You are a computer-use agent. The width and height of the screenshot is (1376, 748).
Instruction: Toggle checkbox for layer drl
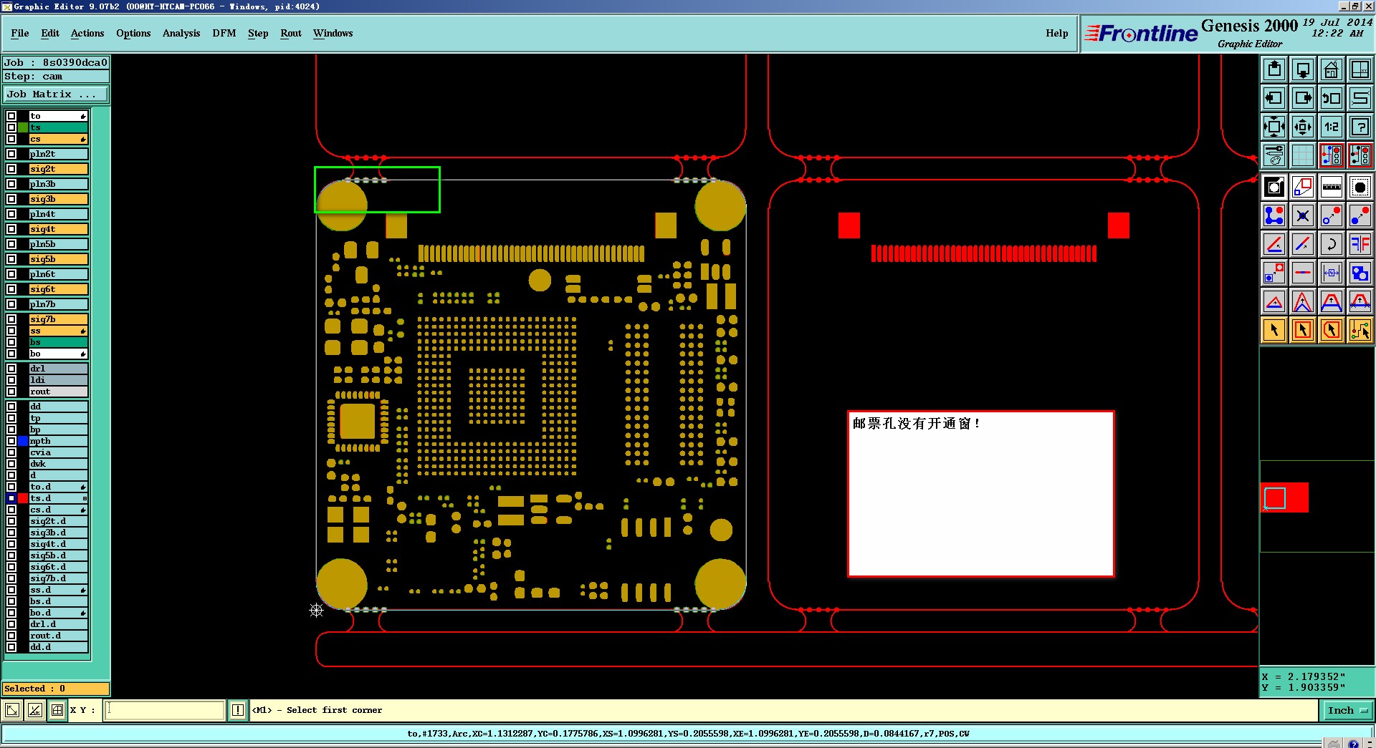click(11, 369)
